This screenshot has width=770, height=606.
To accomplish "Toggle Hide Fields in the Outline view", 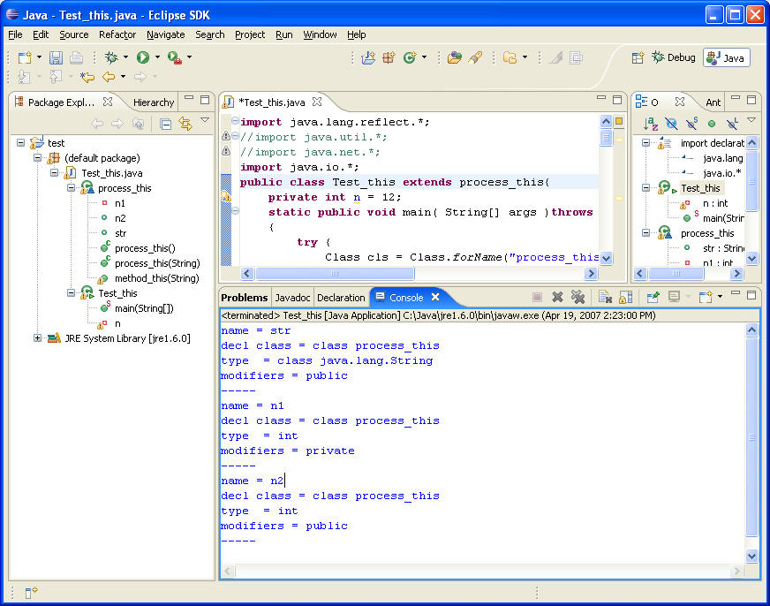I will pos(671,124).
